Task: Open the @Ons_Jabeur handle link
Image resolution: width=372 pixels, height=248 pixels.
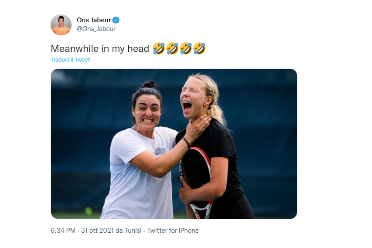Action: click(96, 29)
